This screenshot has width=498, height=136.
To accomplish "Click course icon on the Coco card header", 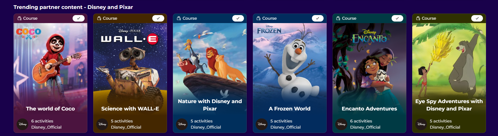I will pyautogui.click(x=19, y=18).
